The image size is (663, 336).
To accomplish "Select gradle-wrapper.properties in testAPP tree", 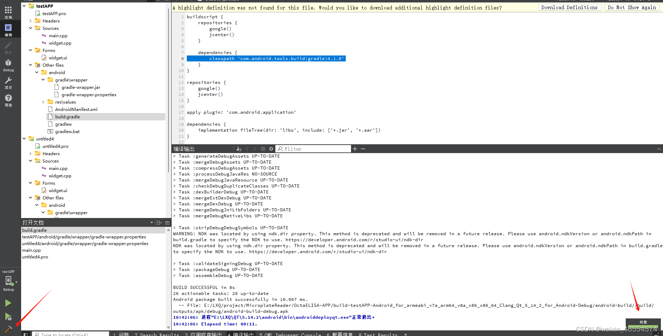I will [x=89, y=94].
